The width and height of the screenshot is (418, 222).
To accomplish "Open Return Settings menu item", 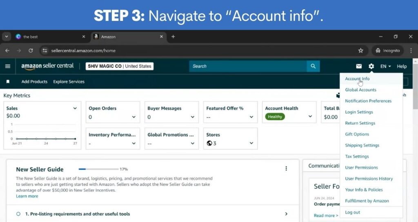I will click(x=360, y=123).
